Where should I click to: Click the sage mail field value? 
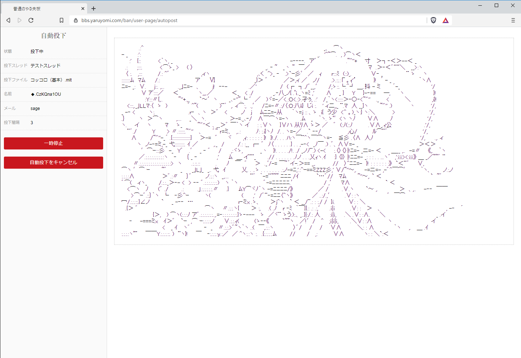pos(35,109)
